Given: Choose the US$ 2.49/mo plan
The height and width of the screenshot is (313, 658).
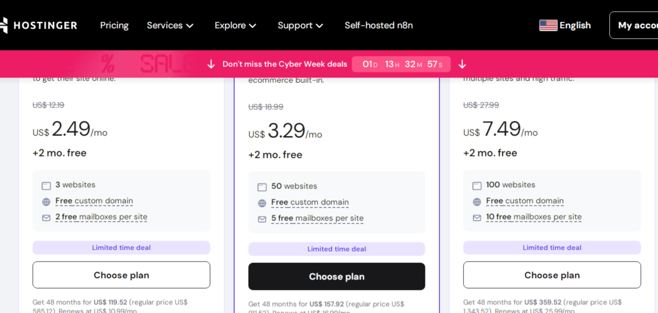Looking at the screenshot, I should pos(121,275).
